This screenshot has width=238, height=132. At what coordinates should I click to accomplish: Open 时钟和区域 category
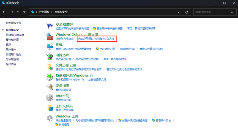click(x=12, y=59)
